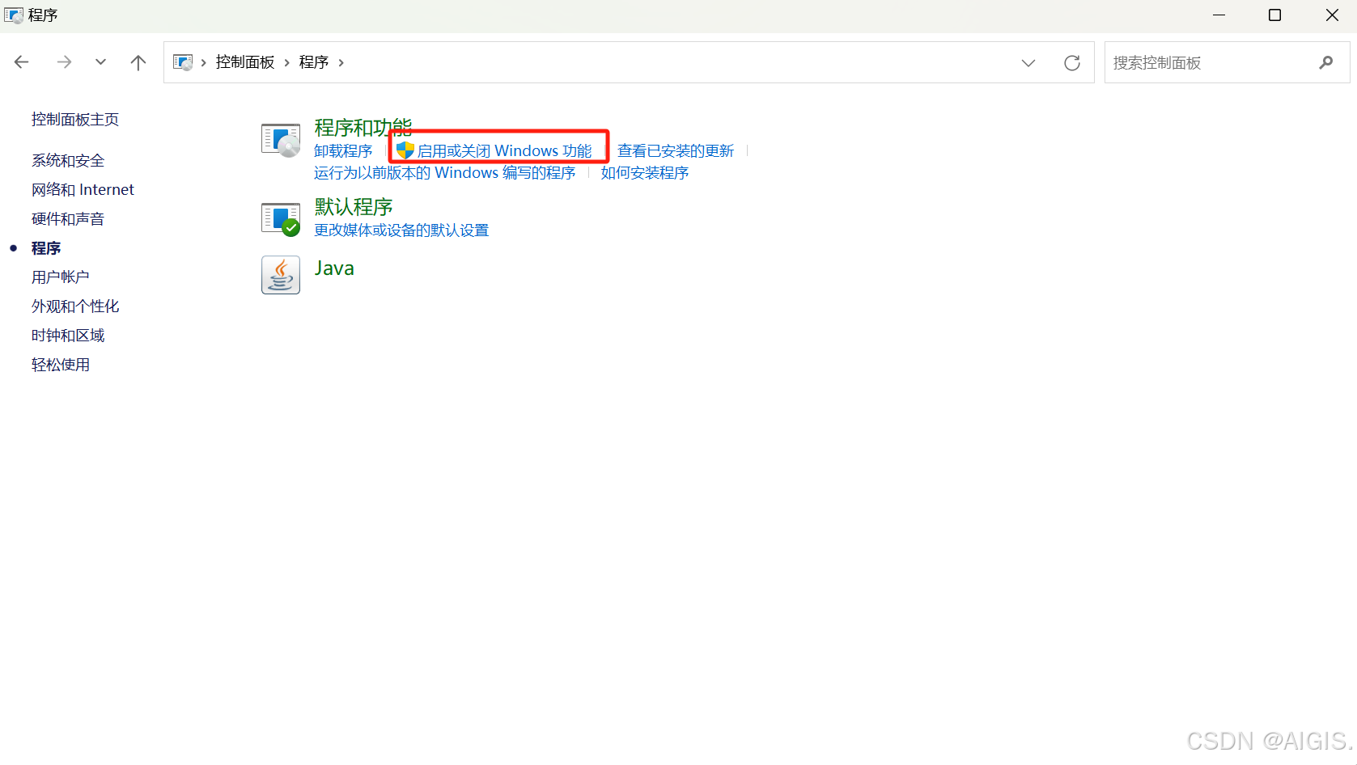Image resolution: width=1357 pixels, height=765 pixels.
Task: Open the 默认程序 heading link
Action: pyautogui.click(x=354, y=207)
